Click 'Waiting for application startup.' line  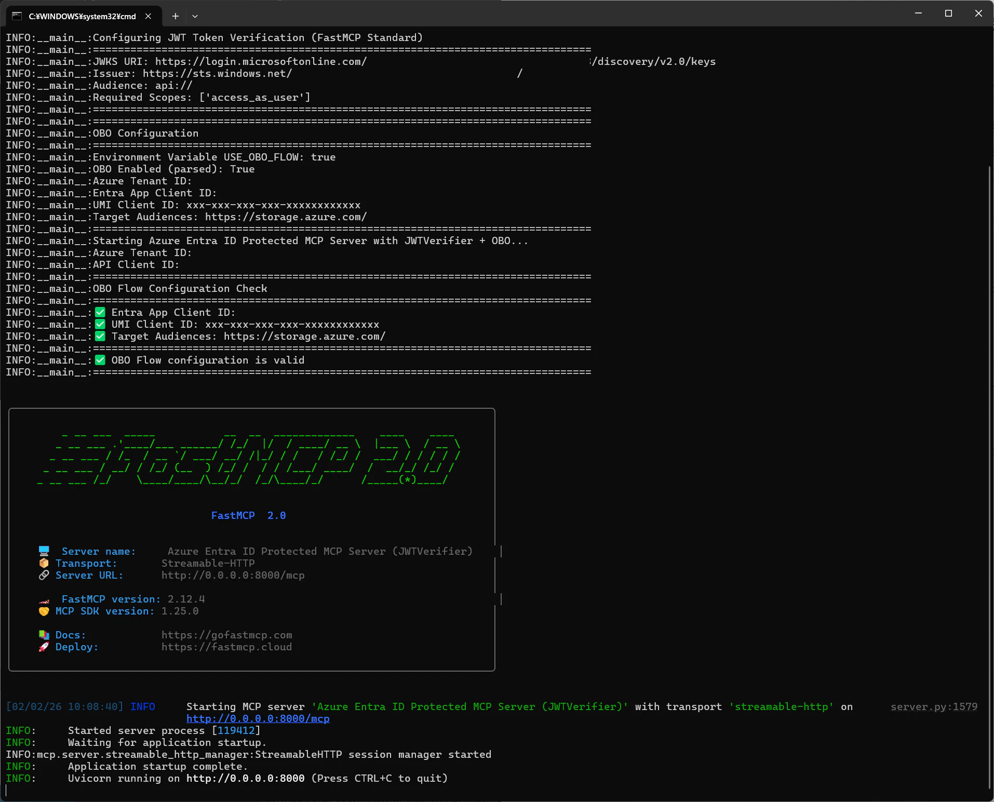(x=136, y=742)
